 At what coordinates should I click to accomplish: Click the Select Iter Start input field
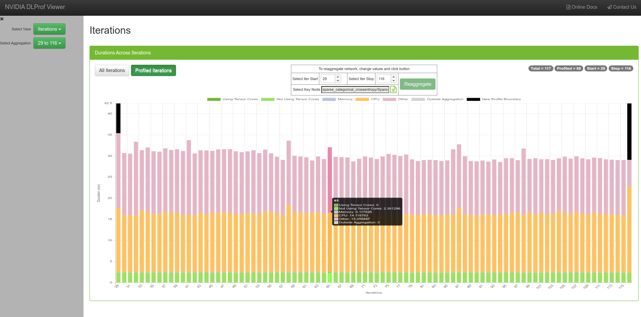pyautogui.click(x=327, y=79)
